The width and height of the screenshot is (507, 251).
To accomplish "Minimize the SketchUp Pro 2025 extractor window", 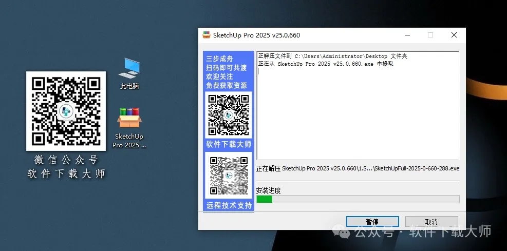I will tap(407, 35).
